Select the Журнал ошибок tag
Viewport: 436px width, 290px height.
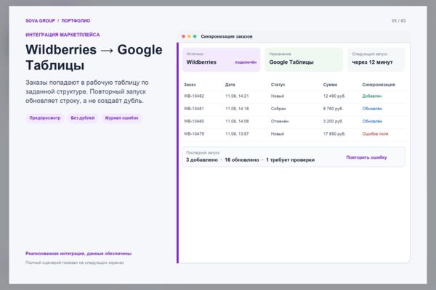121,118
